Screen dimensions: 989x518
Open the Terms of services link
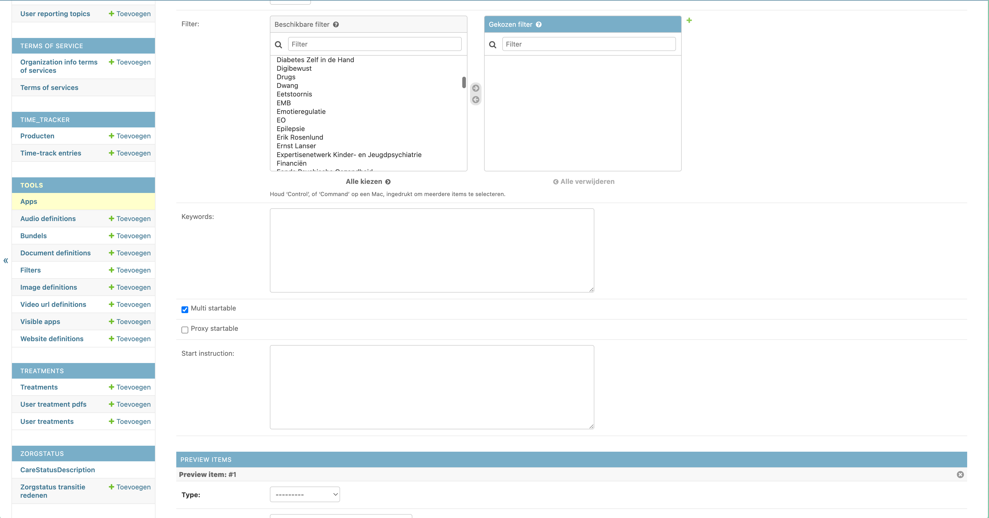tap(49, 88)
